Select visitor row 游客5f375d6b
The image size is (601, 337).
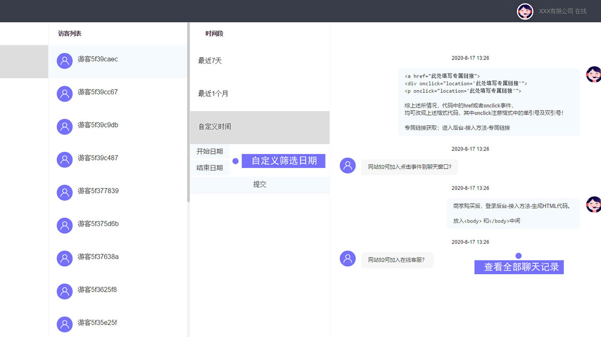117,226
